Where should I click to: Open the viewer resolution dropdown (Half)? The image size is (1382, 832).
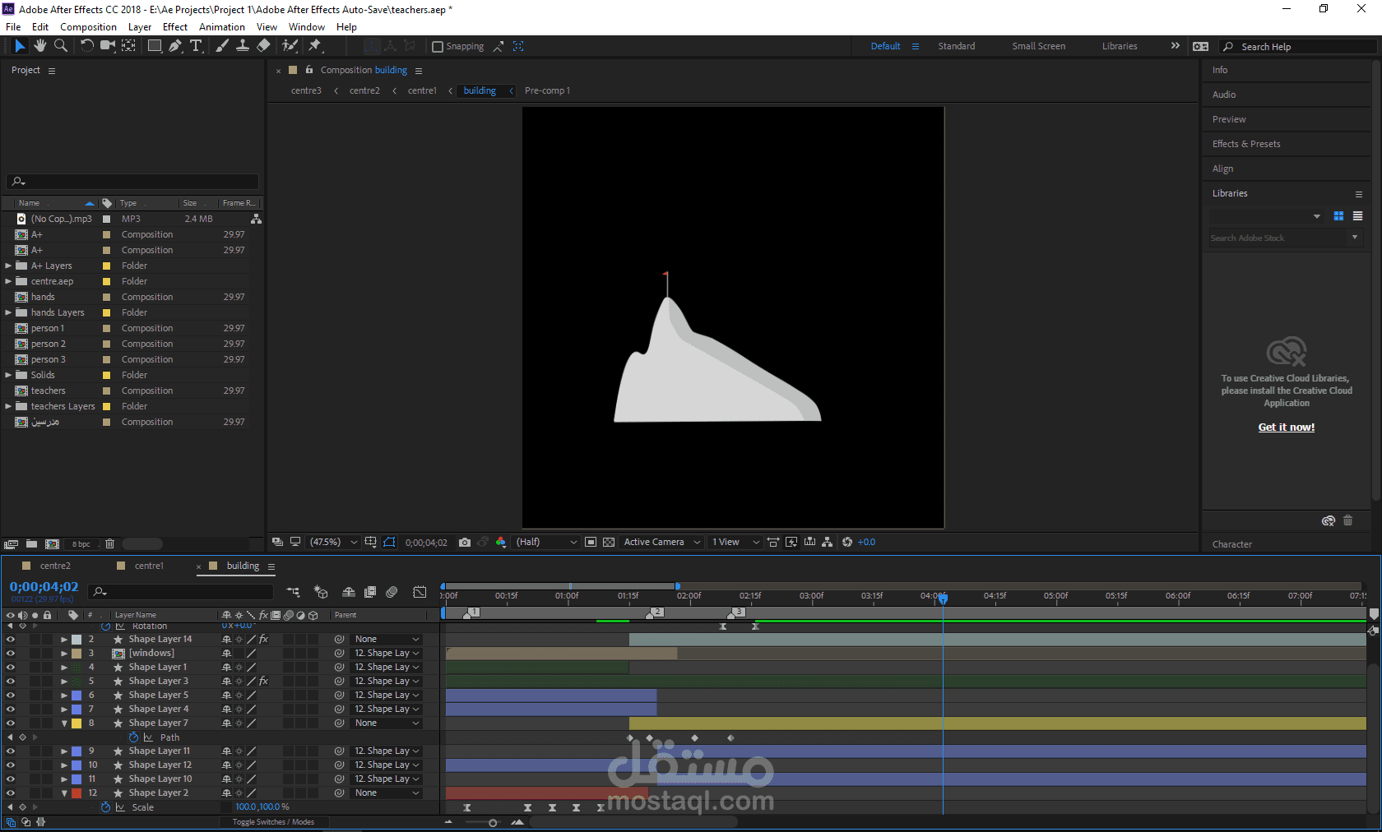coord(546,543)
